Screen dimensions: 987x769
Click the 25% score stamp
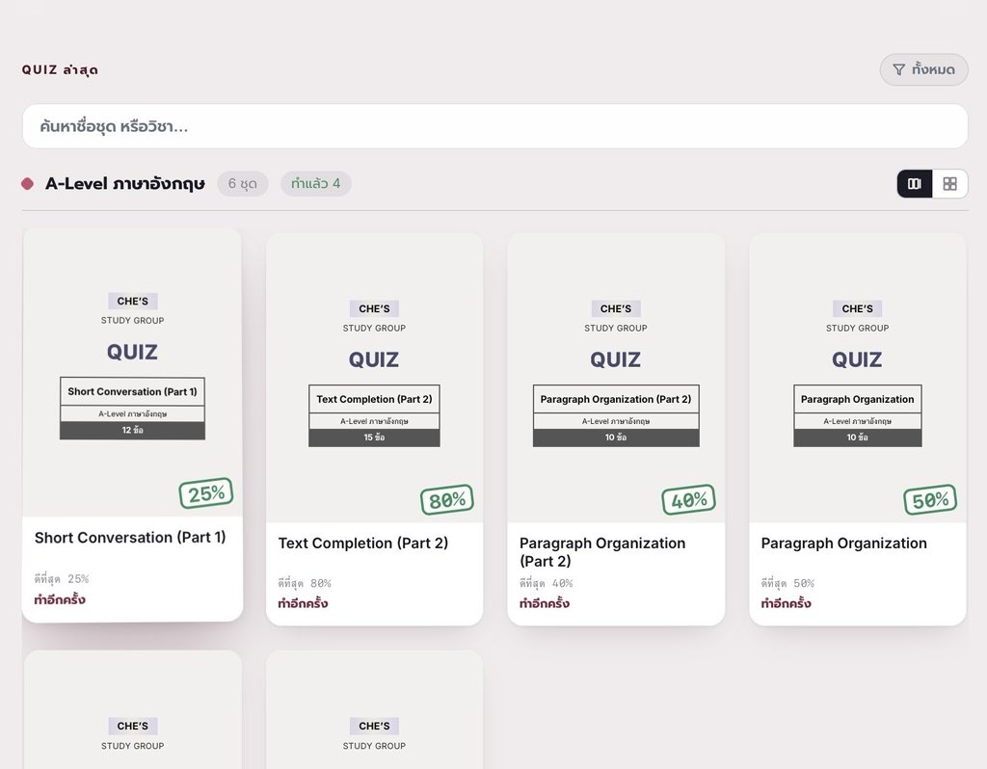[206, 493]
